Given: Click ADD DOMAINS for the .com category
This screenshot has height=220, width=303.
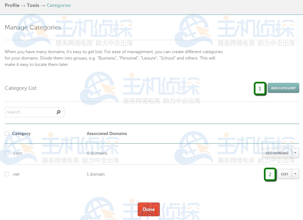Looking at the screenshot, I should pos(277,153).
